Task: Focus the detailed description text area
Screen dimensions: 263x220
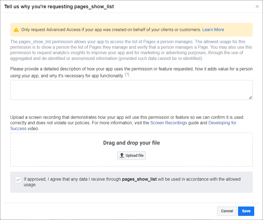Action: 131,90
